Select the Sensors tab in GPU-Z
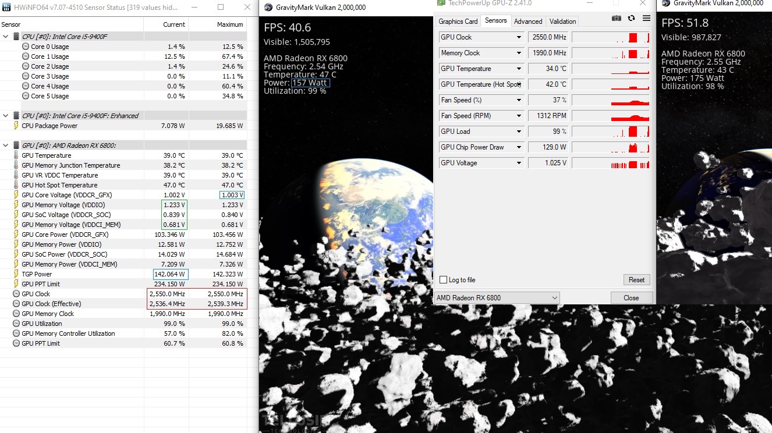772x433 pixels. click(496, 21)
